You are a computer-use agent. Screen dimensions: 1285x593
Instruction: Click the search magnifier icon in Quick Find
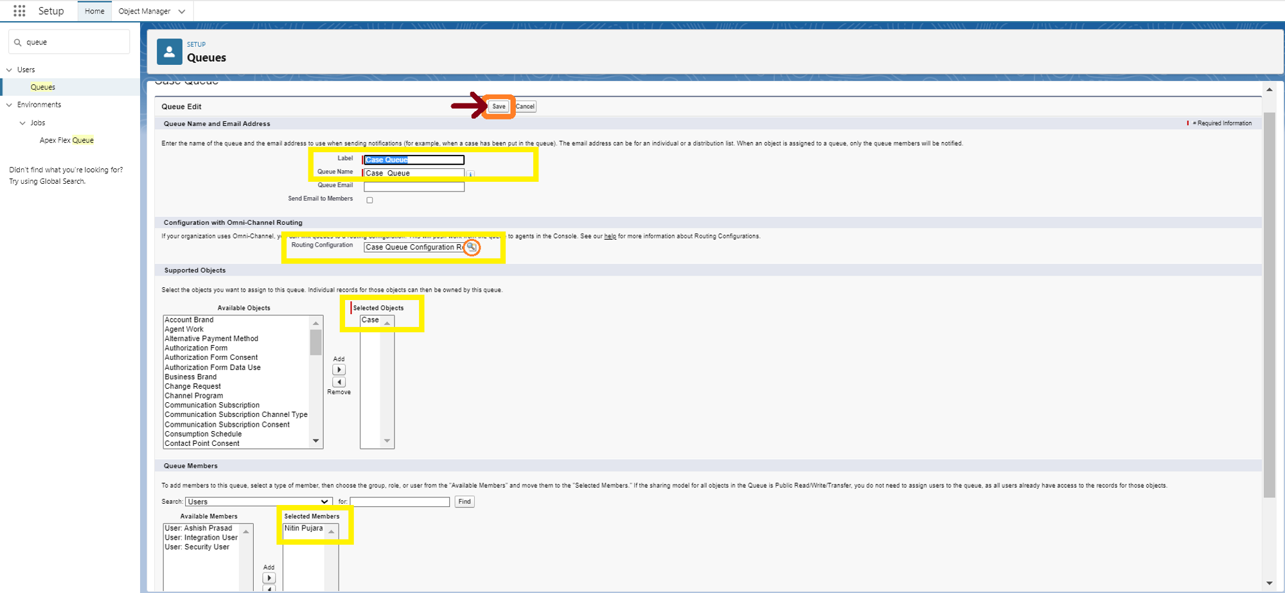18,42
